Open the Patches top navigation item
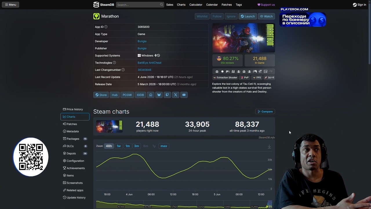The height and width of the screenshot is (209, 371). (227, 5)
